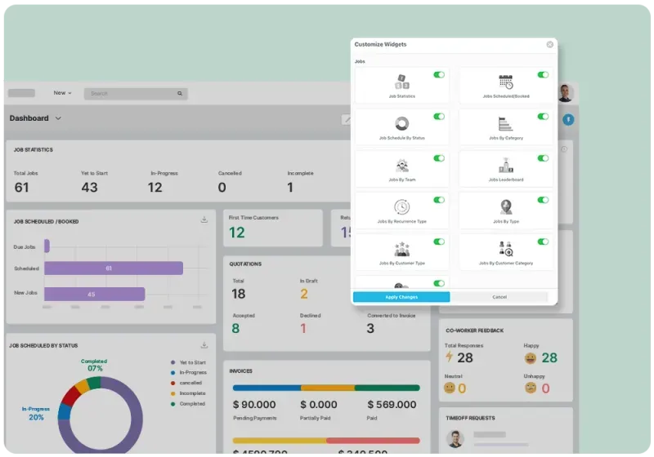
Task: Click the Jobs By Recurrence Type clock icon
Action: pos(401,206)
